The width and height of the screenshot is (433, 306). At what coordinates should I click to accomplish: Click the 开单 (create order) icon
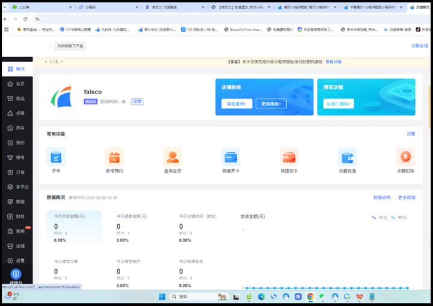click(56, 157)
